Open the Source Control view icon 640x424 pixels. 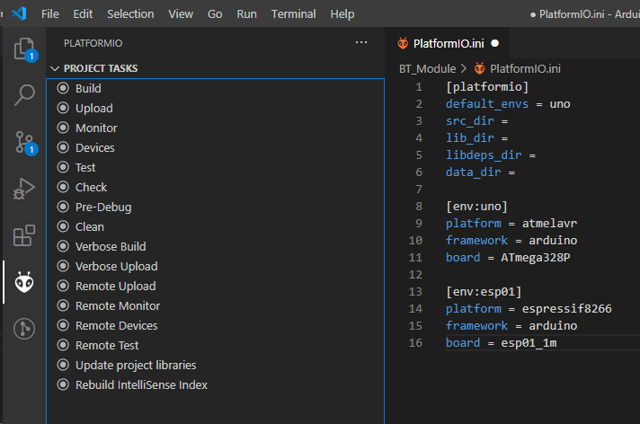25,143
